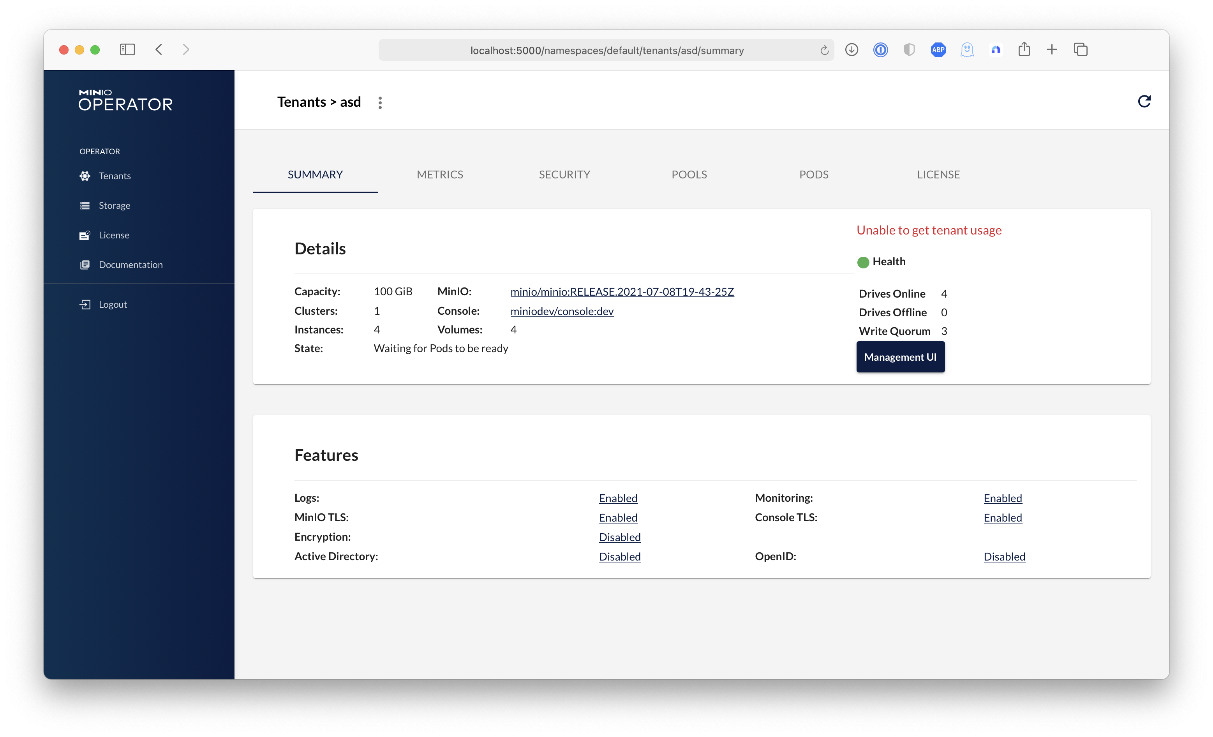Click the MinIO release image link
The height and width of the screenshot is (737, 1213).
click(622, 291)
